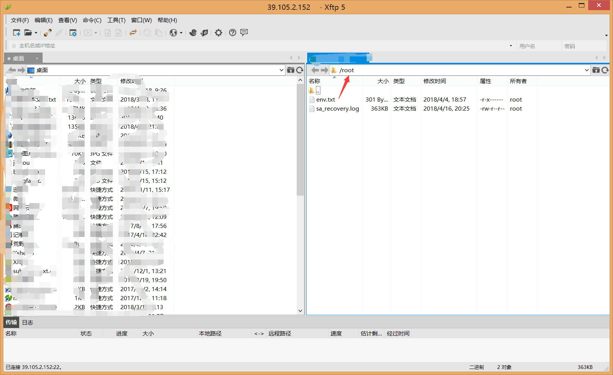
Task: Go forward in the remote pane
Action: coord(324,70)
